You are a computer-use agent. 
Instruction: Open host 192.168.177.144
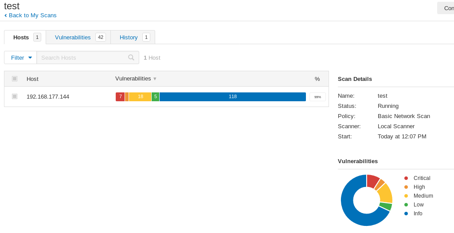pyautogui.click(x=48, y=96)
